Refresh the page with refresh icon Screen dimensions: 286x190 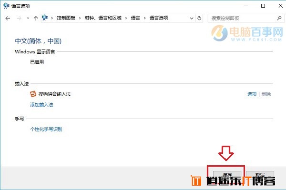(x=199, y=18)
